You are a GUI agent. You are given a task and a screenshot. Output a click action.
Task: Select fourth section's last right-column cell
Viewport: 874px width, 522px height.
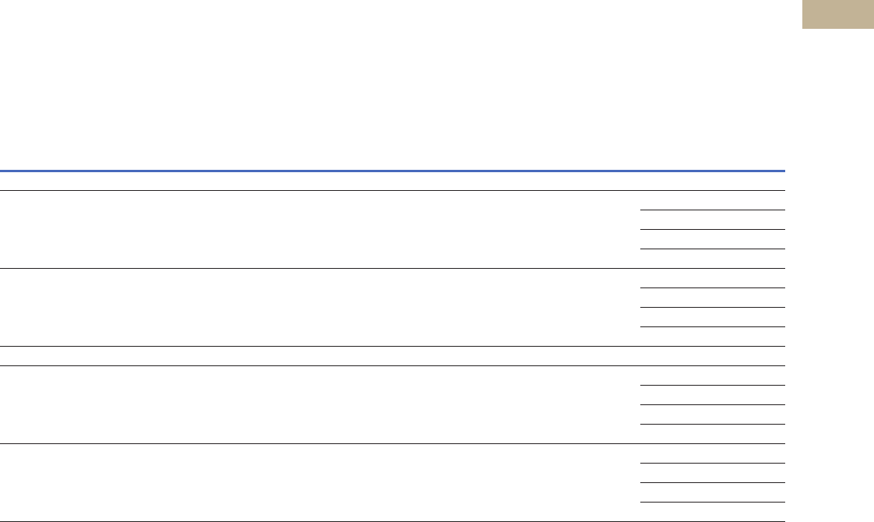tap(713, 512)
